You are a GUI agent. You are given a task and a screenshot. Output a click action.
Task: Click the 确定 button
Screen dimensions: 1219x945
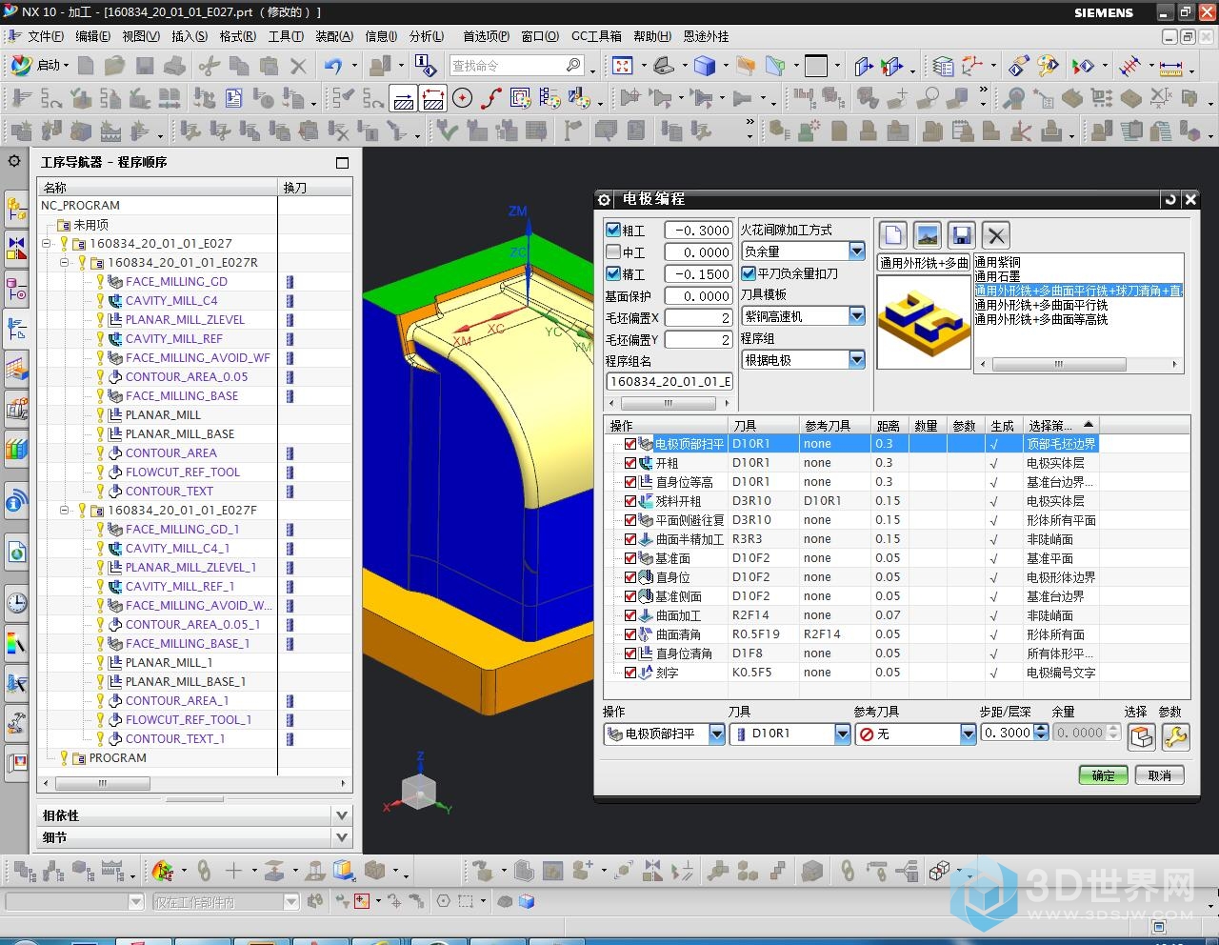[1103, 775]
